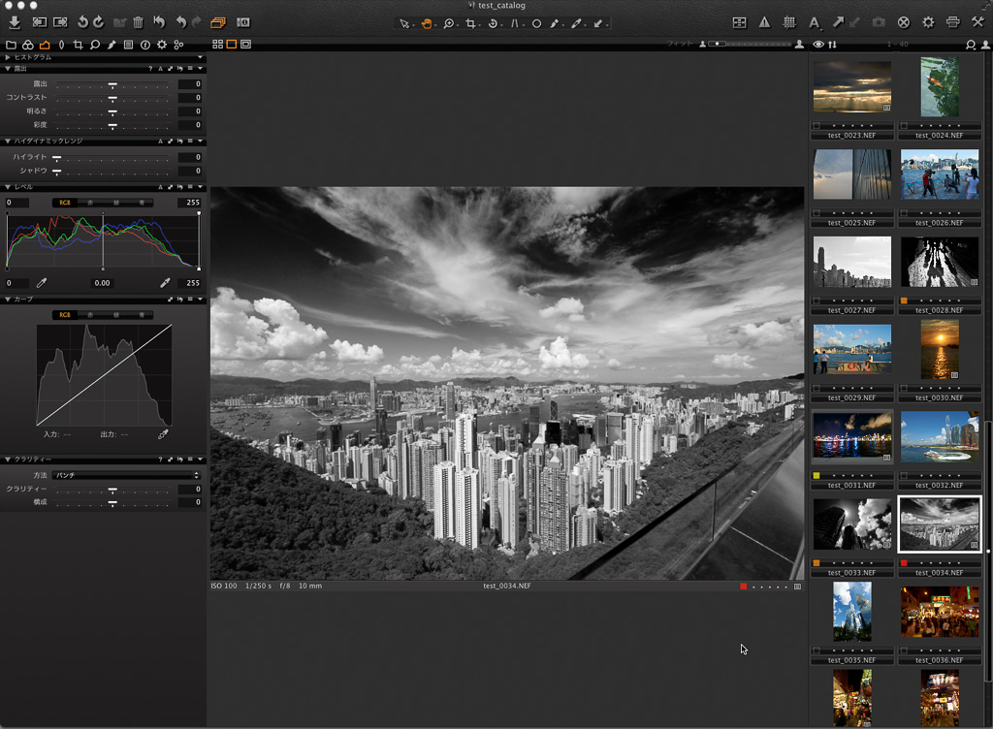This screenshot has width=993, height=729.
Task: Click the RGB button in Curve panel
Action: point(65,315)
